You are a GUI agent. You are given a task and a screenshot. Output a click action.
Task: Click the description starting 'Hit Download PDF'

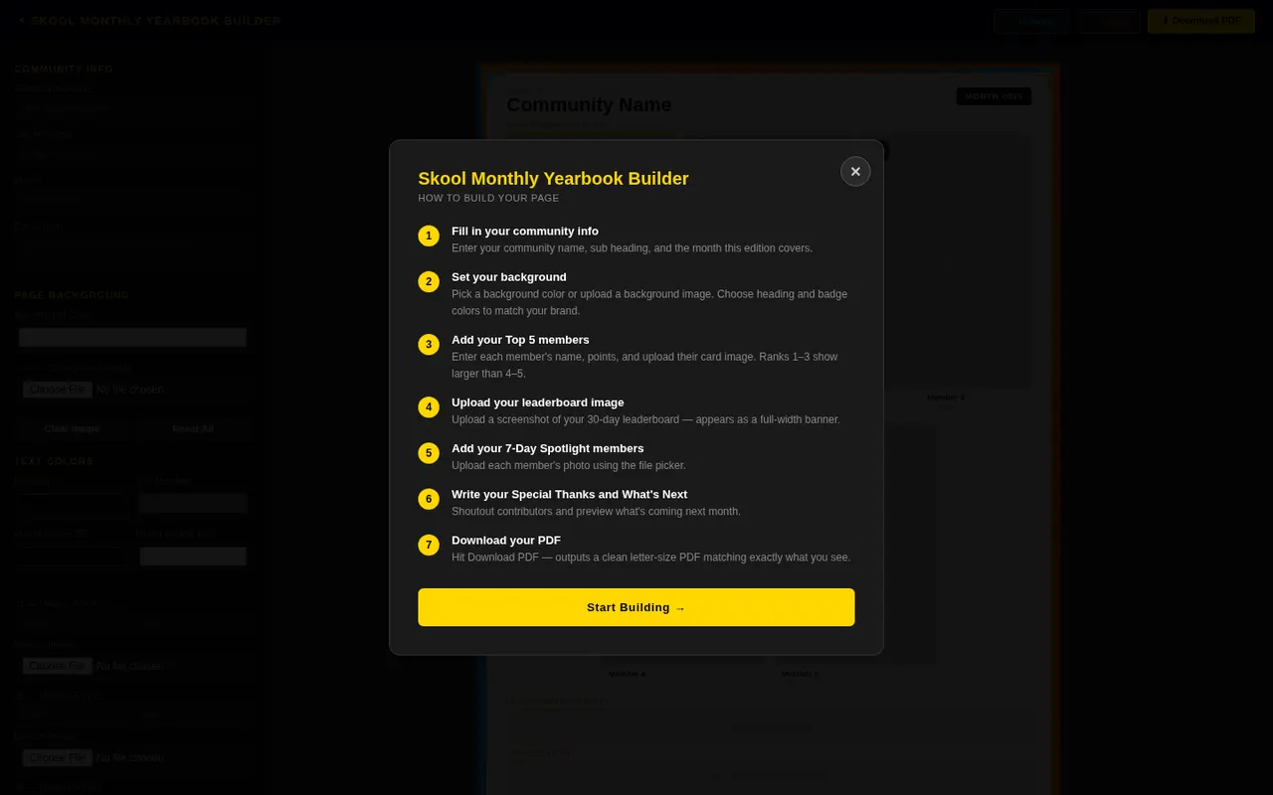651,557
